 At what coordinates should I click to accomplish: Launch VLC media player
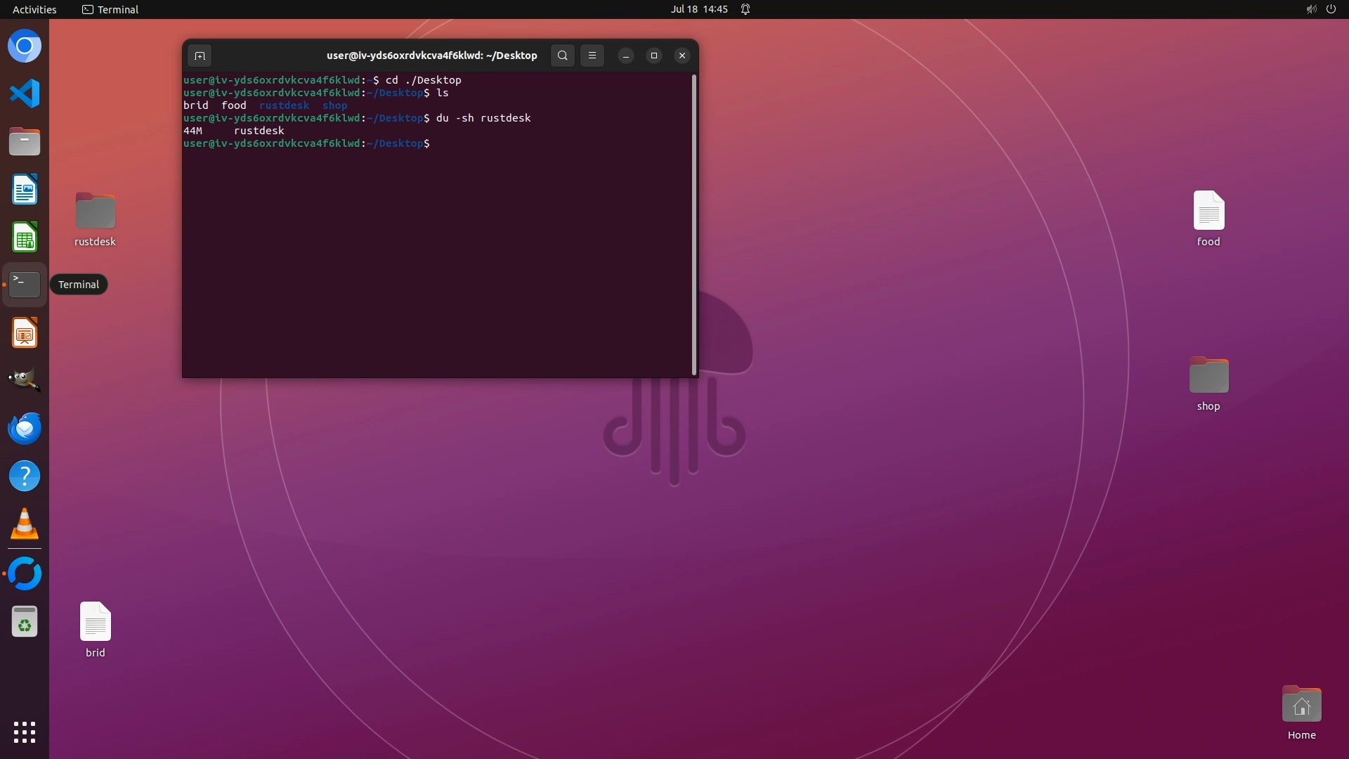tap(25, 524)
